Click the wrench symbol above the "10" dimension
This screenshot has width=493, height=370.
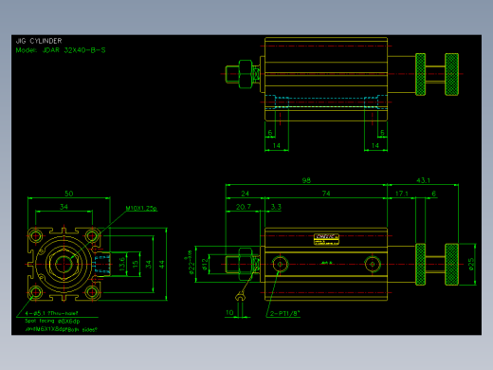241,297
